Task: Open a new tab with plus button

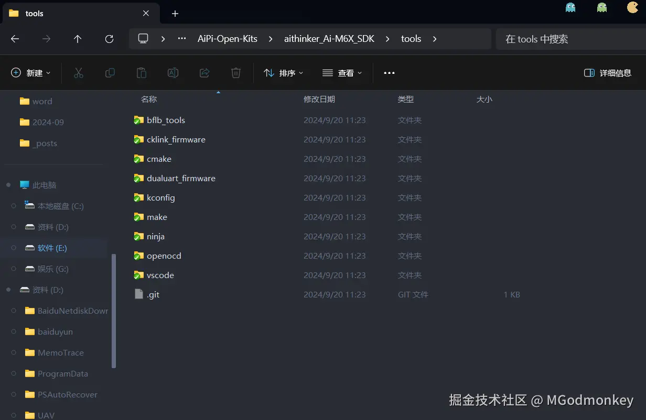Action: pyautogui.click(x=175, y=14)
